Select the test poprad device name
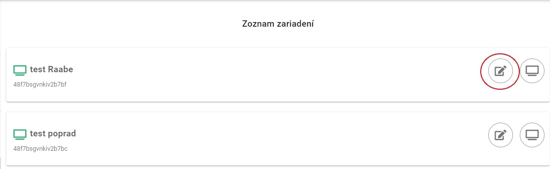Image resolution: width=550 pixels, height=169 pixels. click(x=53, y=134)
